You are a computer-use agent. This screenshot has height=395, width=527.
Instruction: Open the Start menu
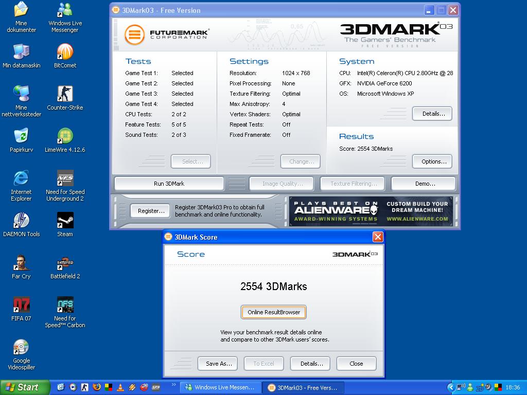25,387
